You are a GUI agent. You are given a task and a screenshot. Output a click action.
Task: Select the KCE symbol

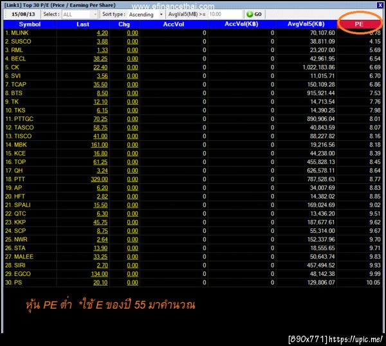tap(20, 154)
